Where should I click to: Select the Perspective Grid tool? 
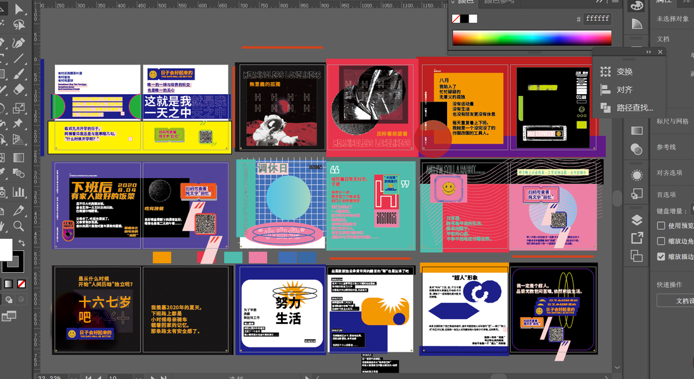19,140
